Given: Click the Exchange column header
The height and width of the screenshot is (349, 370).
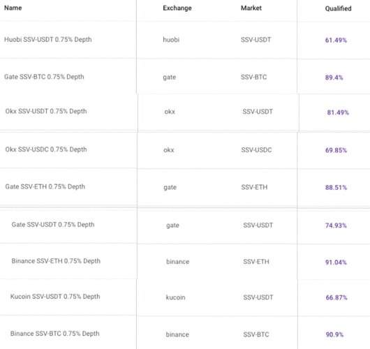Looking at the screenshot, I should coord(177,8).
